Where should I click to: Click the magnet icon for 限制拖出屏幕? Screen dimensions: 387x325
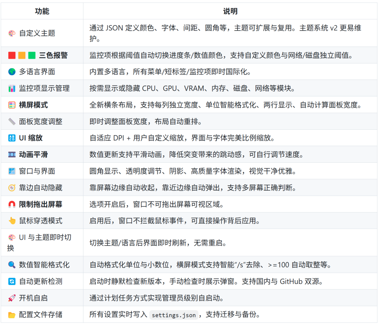12,205
